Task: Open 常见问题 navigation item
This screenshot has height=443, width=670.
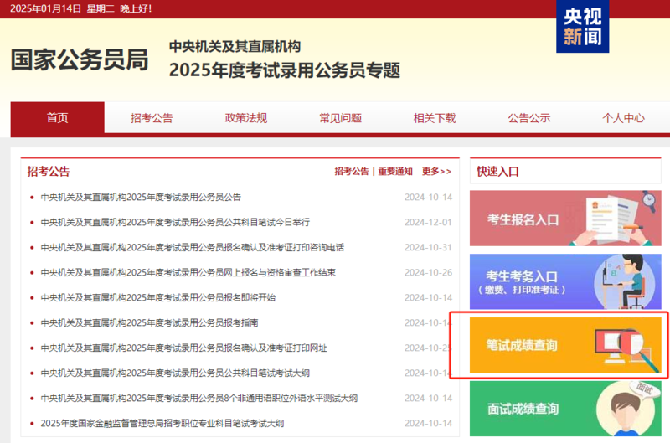Action: [x=340, y=118]
